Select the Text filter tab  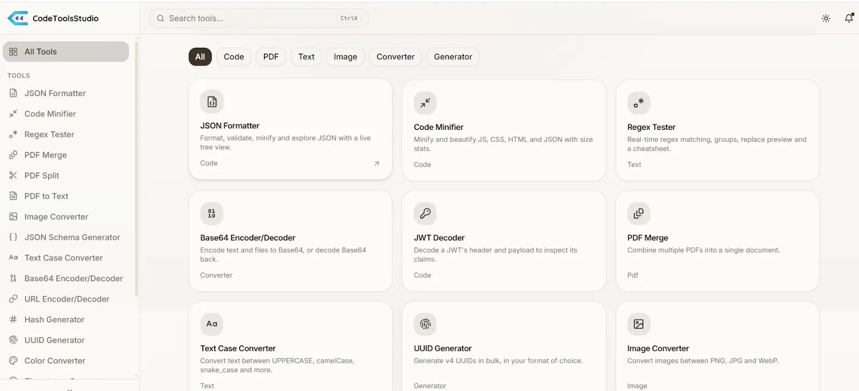pyautogui.click(x=307, y=57)
